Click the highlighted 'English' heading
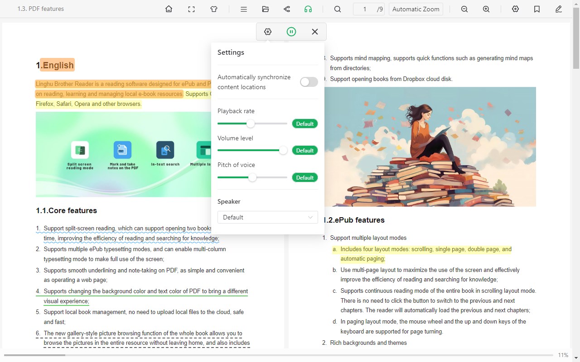580x362 pixels. click(57, 65)
